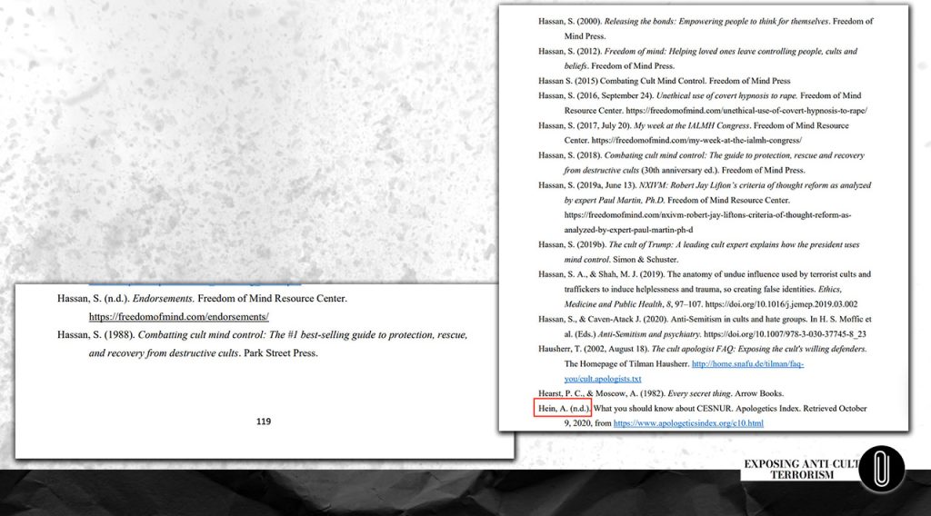
Task: Click 'Hein, A. (n.d.)' author text
Action: coord(564,408)
